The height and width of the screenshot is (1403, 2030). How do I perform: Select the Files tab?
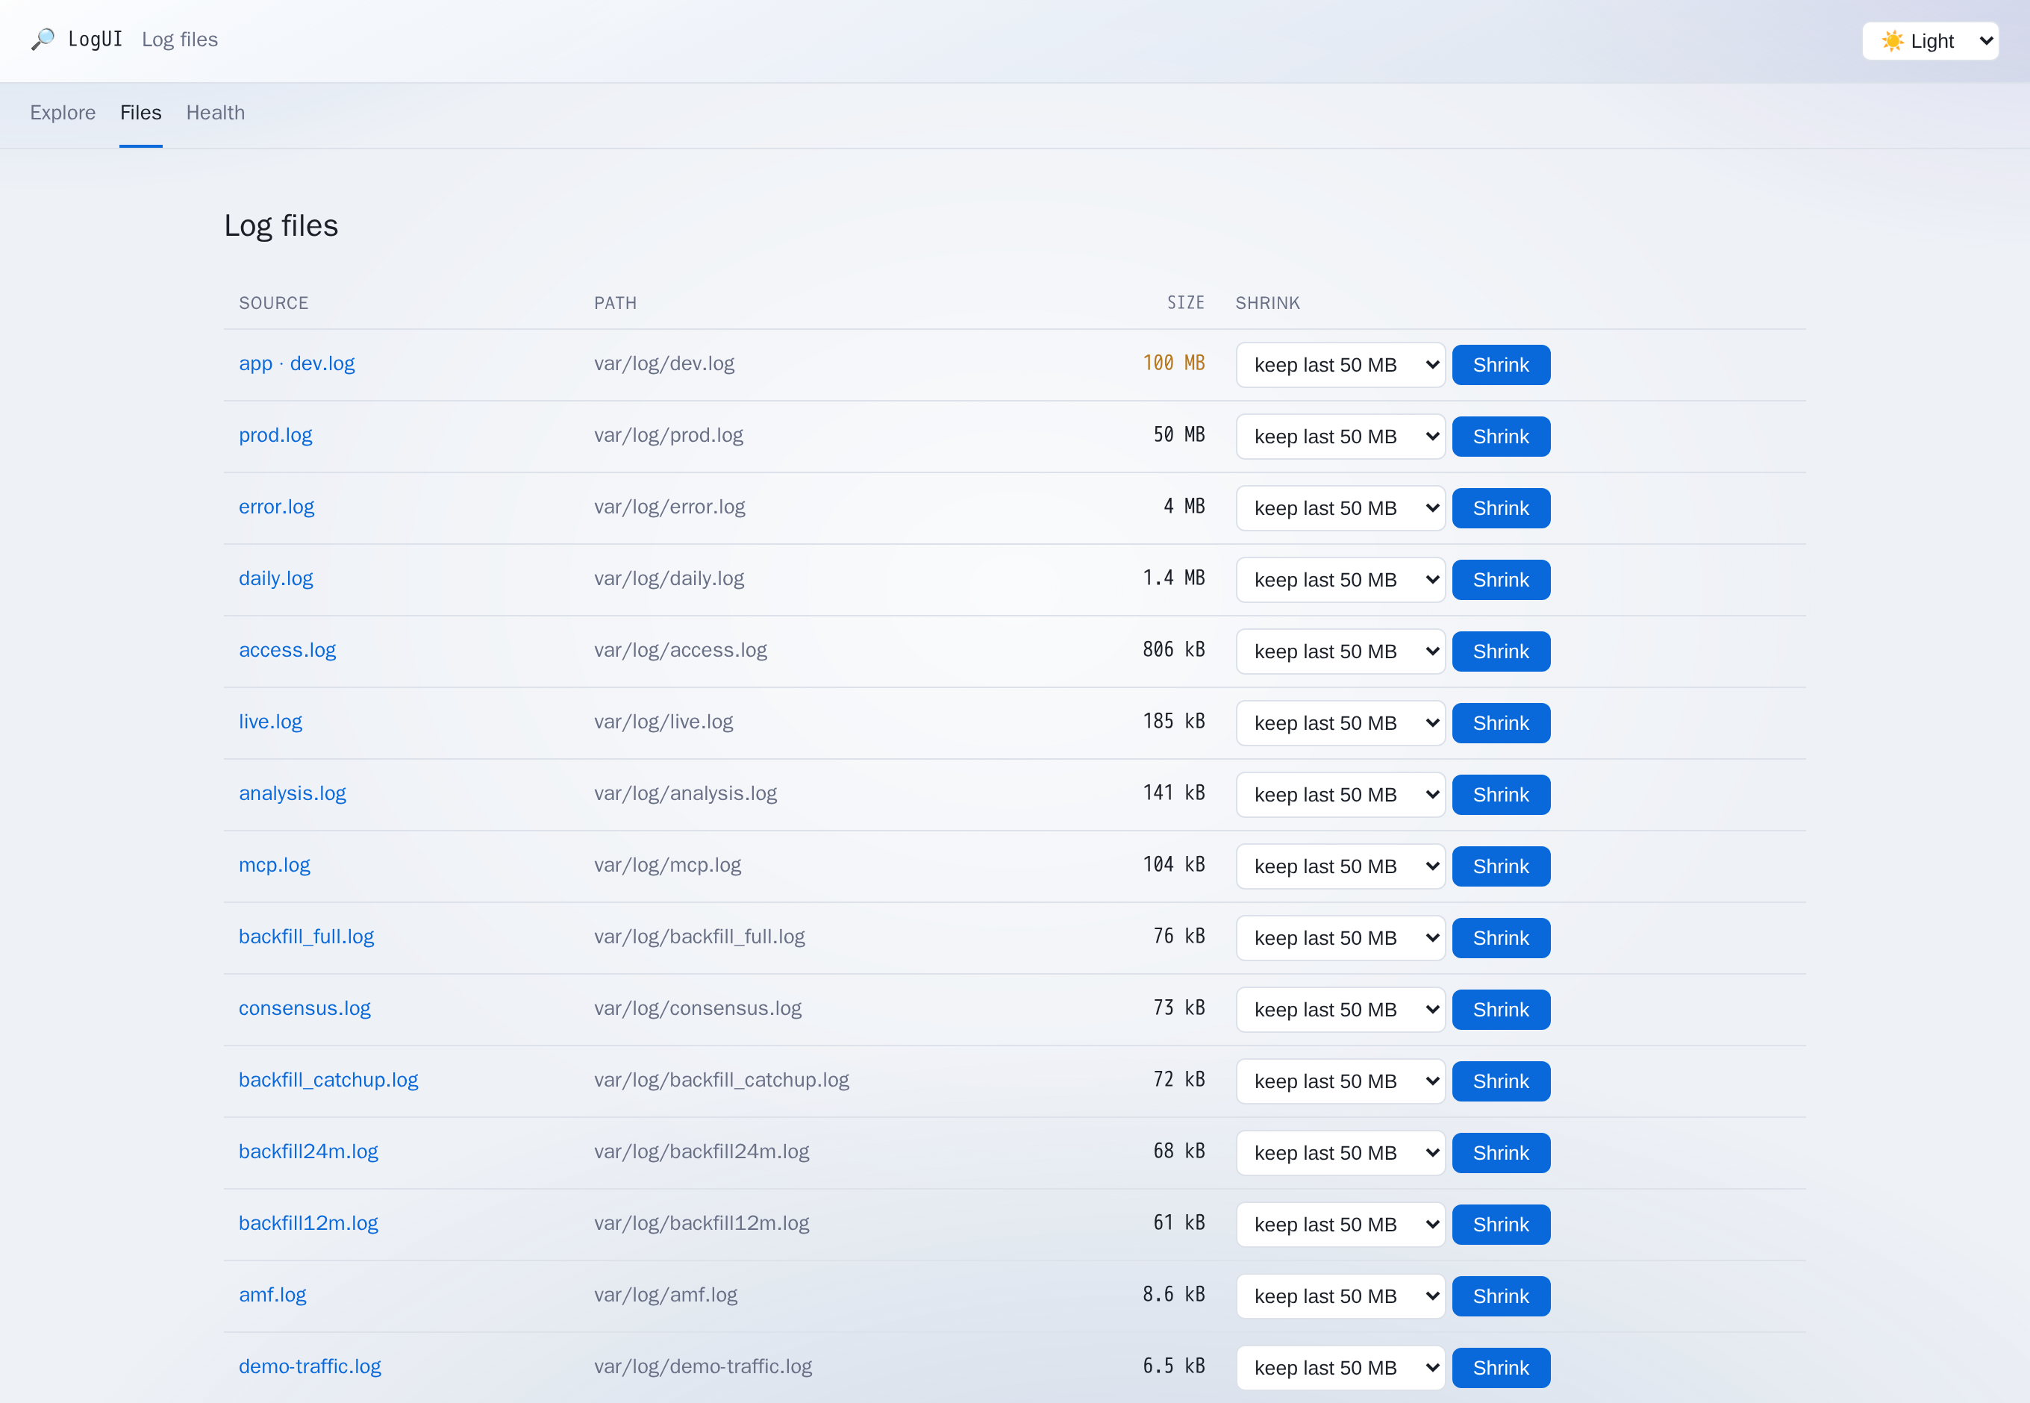pyautogui.click(x=140, y=113)
